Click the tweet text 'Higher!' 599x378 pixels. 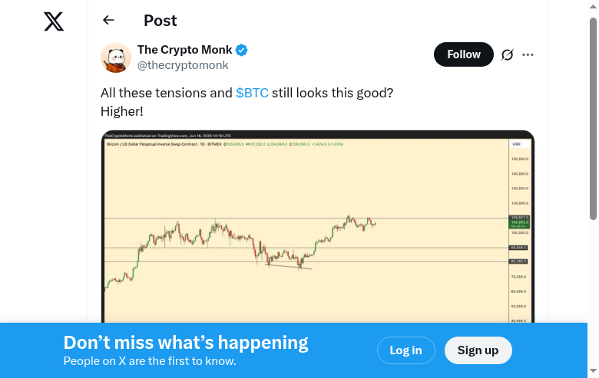tap(122, 111)
